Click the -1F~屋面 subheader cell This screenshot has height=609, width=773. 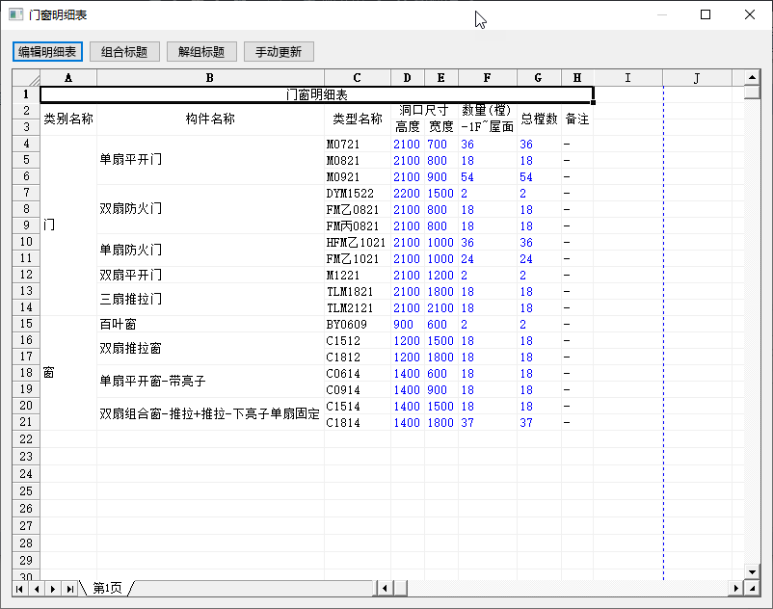tap(488, 127)
